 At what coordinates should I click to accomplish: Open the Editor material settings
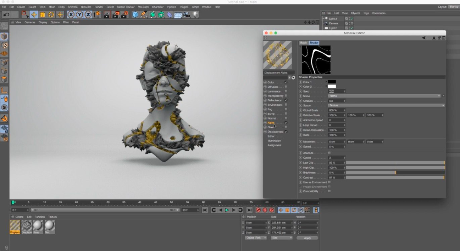[271, 136]
